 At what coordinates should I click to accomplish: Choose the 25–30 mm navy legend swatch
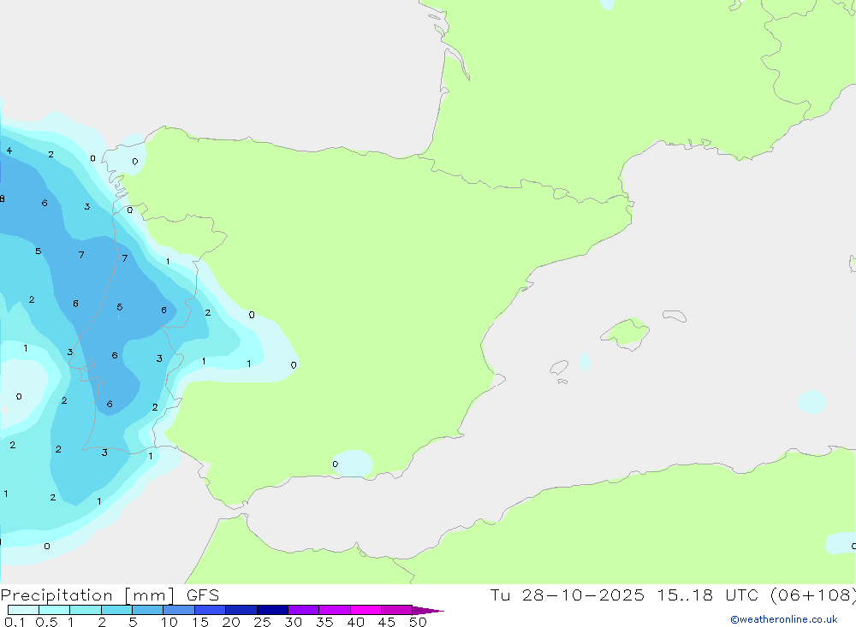click(x=272, y=610)
